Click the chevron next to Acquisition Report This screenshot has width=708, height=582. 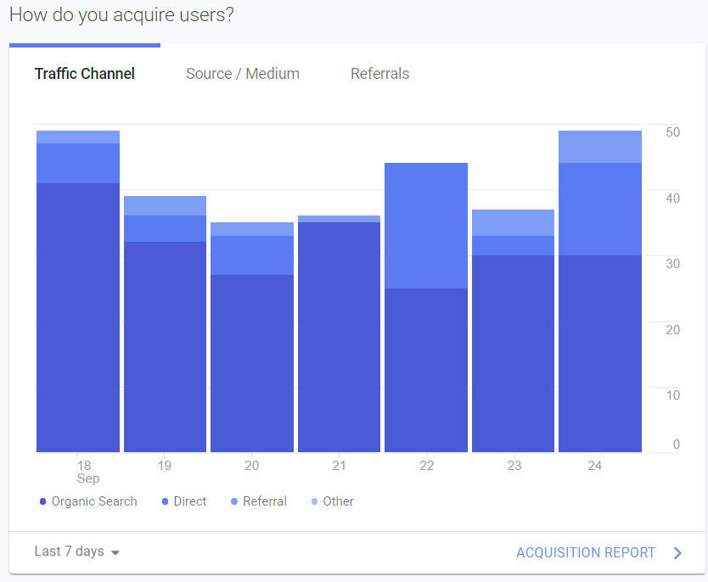676,552
